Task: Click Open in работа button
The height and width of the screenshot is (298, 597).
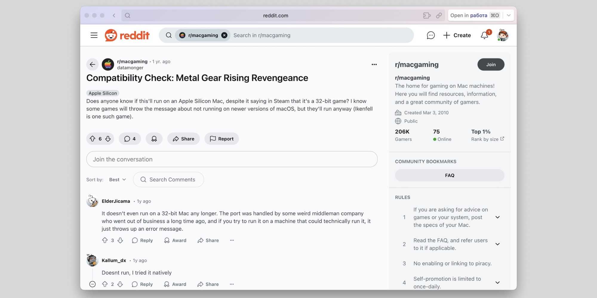Action: [475, 15]
